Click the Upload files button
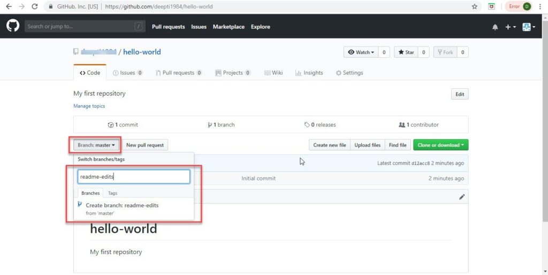548x275 pixels. click(x=367, y=145)
